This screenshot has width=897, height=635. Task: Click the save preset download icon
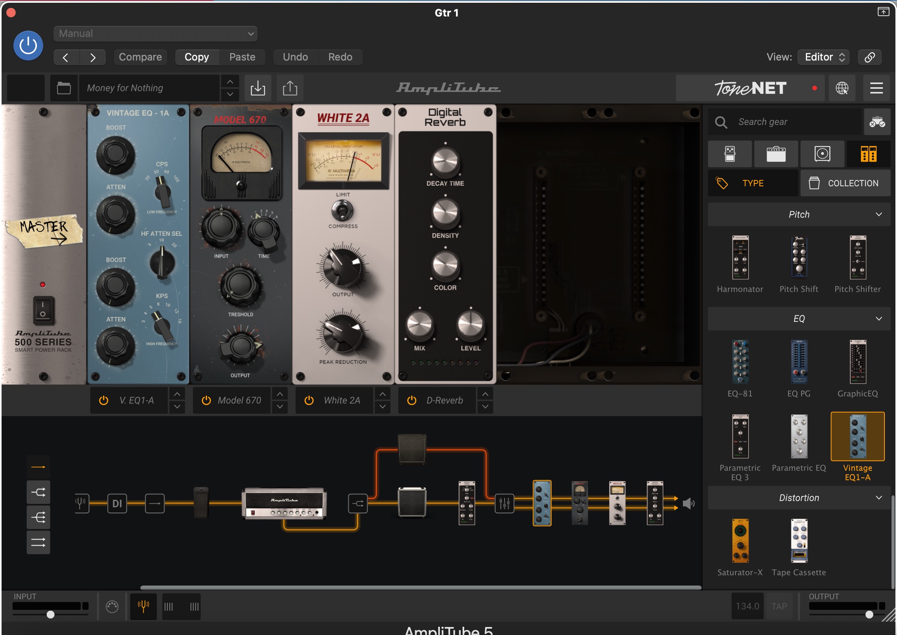coord(258,88)
